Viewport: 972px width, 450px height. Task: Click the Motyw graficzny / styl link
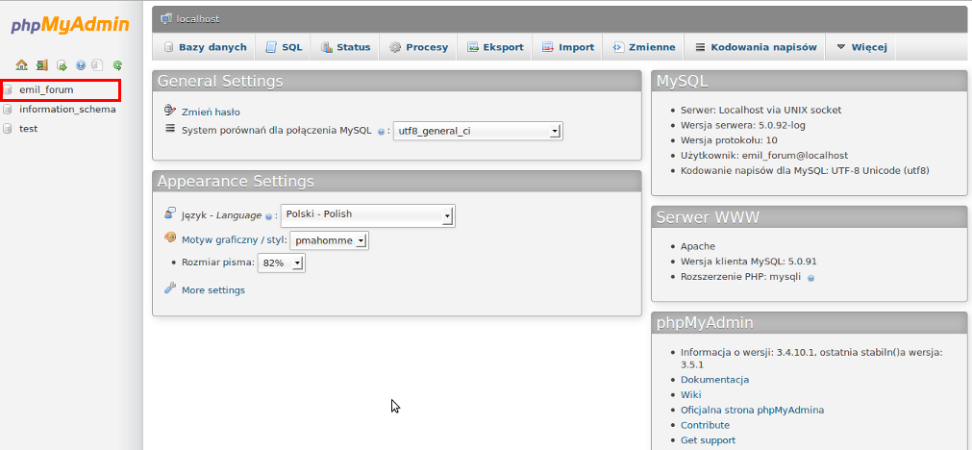pyautogui.click(x=233, y=239)
